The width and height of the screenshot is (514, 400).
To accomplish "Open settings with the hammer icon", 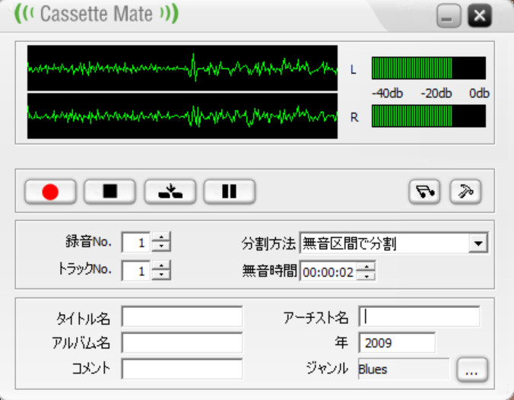I will point(465,192).
